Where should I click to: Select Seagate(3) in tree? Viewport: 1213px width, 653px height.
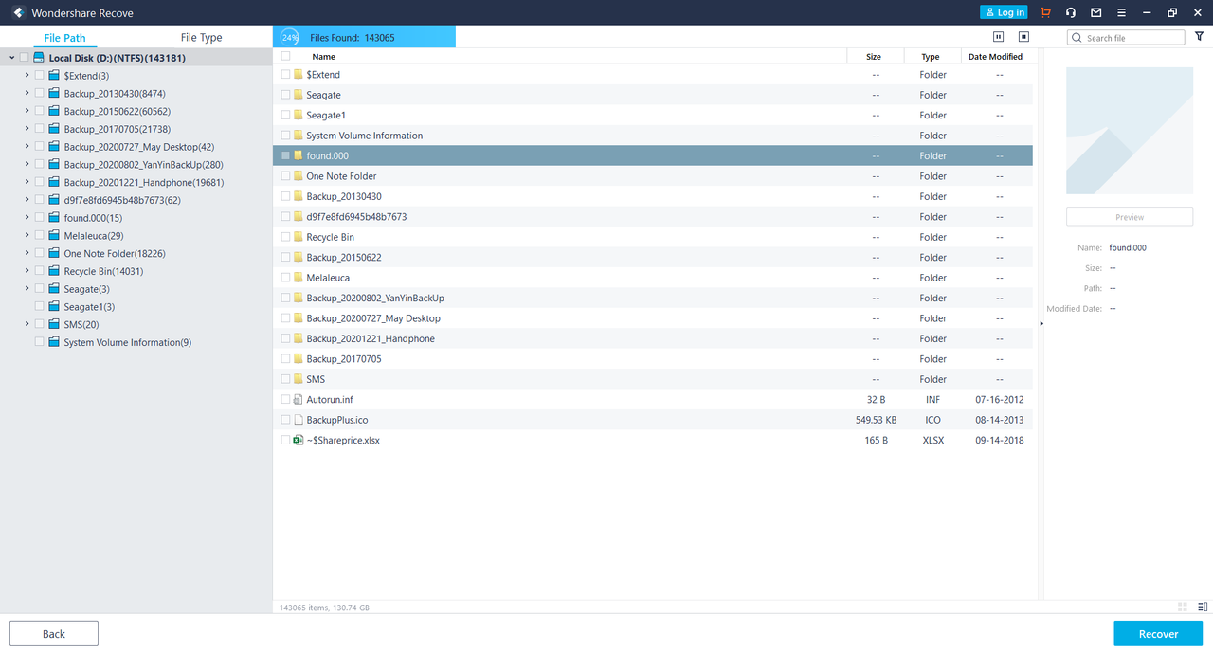(x=86, y=289)
